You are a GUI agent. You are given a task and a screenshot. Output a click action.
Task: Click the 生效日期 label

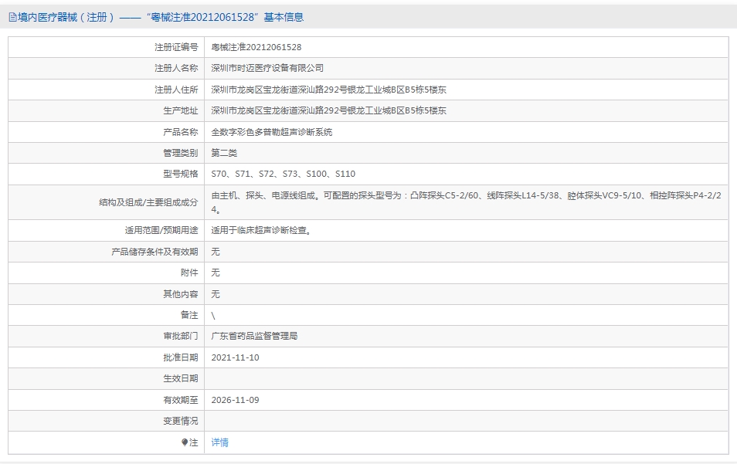[x=181, y=378]
